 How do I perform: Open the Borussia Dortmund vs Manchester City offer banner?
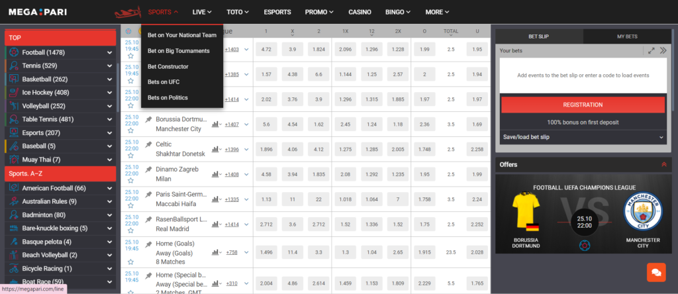[583, 214]
